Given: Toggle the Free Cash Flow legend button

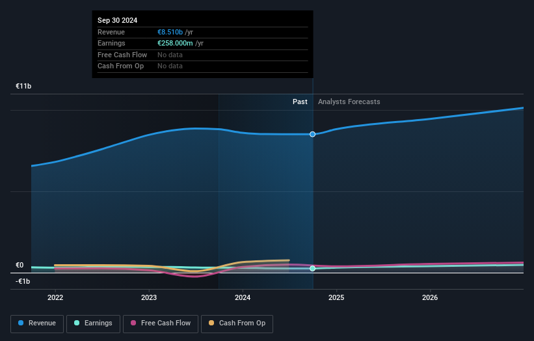Looking at the screenshot, I should tap(161, 323).
